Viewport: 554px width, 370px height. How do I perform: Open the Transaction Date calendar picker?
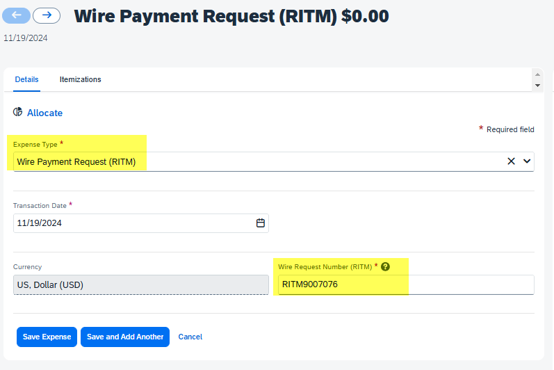(261, 223)
